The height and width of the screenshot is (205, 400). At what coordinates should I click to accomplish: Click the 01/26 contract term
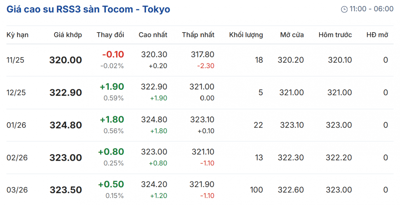[16, 125]
